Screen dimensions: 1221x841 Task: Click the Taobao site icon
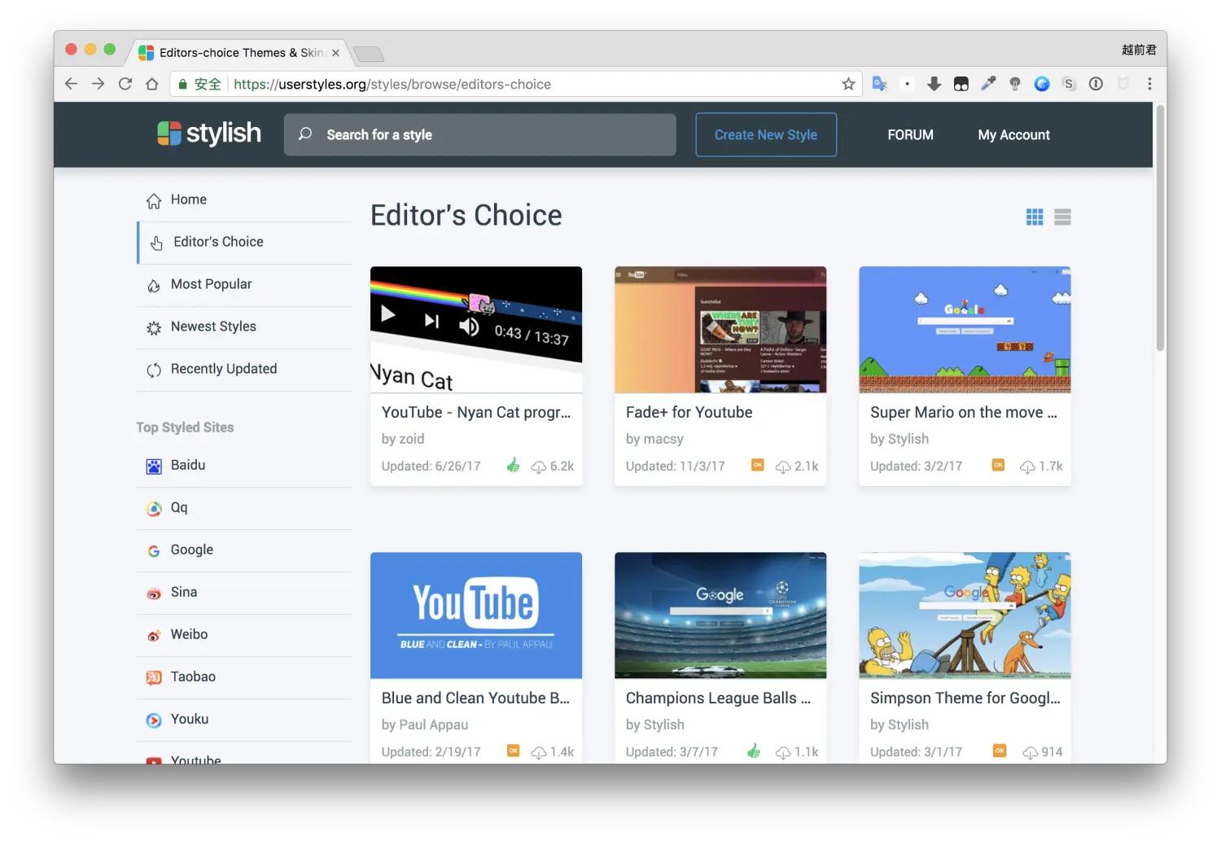coord(154,677)
